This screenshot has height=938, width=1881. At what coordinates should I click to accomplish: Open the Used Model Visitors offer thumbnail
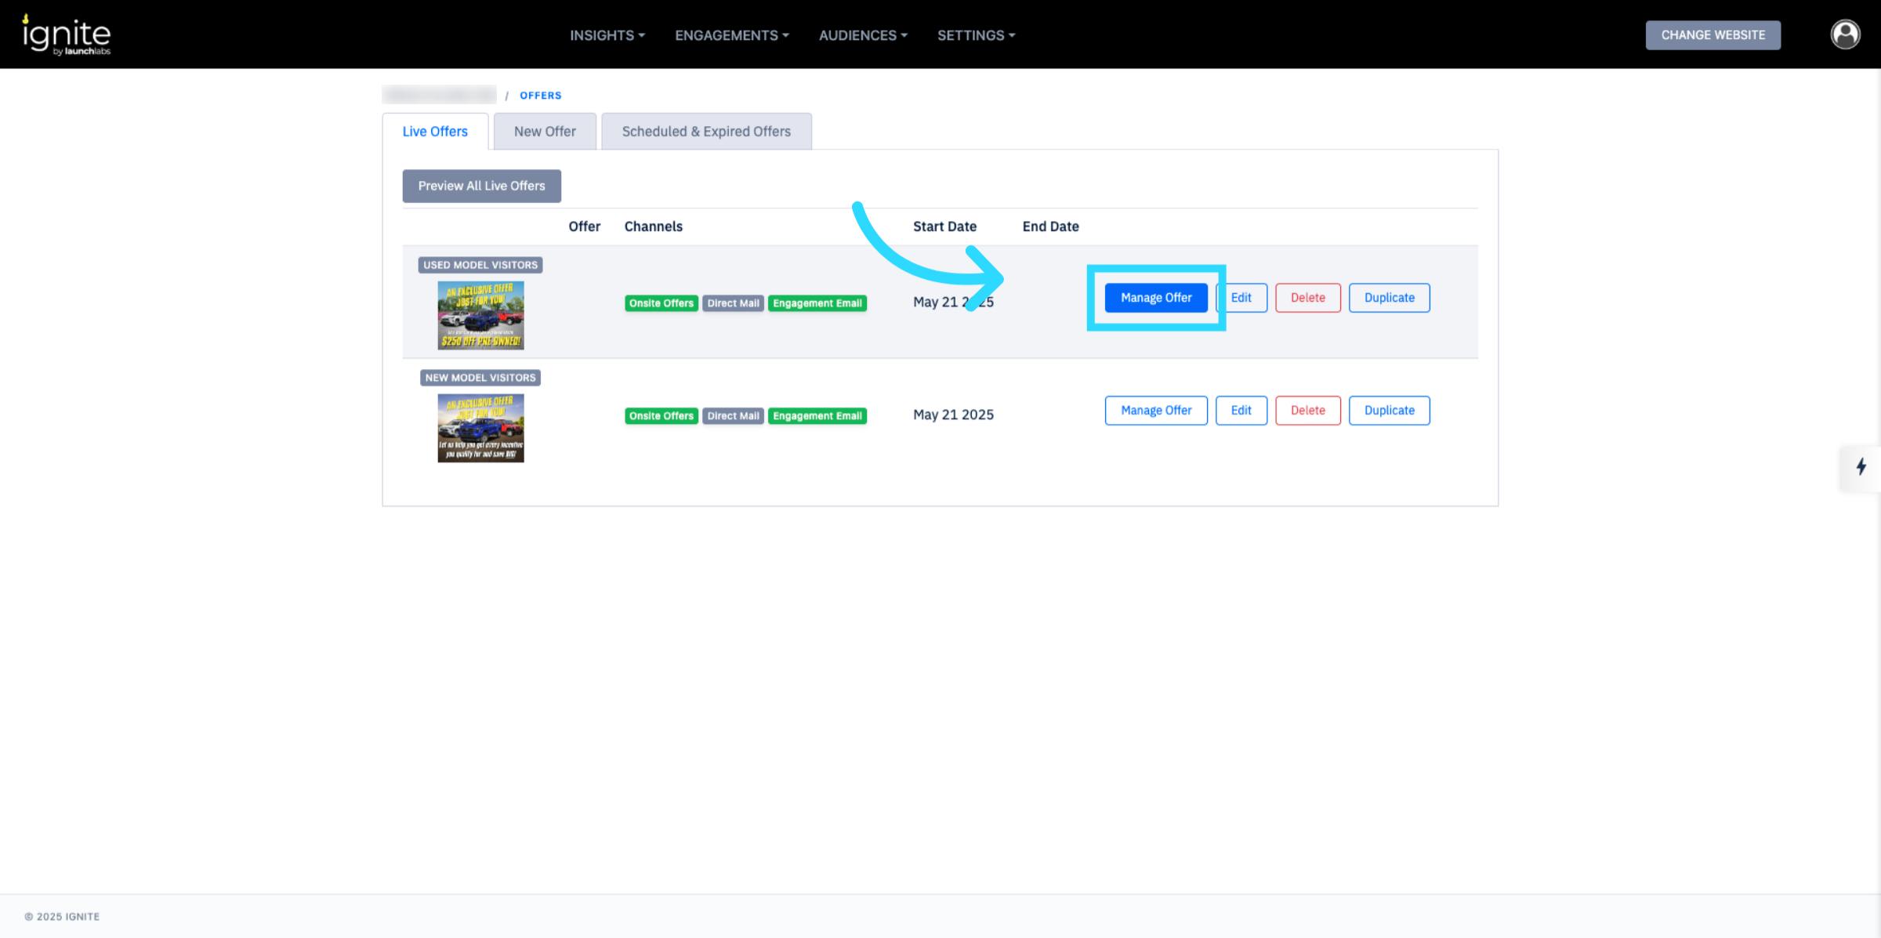coord(480,315)
